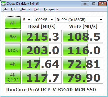Click the 4K read result 17.64
The height and width of the screenshot is (97, 108).
tap(42, 64)
